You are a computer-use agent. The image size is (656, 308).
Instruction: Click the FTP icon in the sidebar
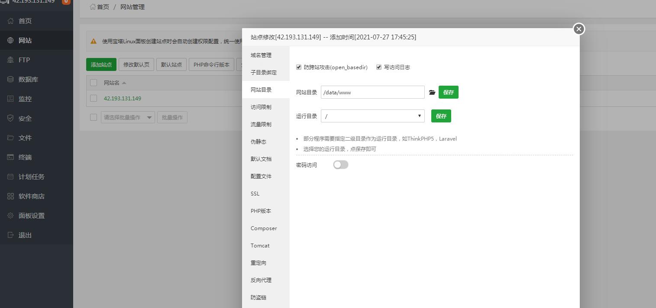pyautogui.click(x=10, y=60)
